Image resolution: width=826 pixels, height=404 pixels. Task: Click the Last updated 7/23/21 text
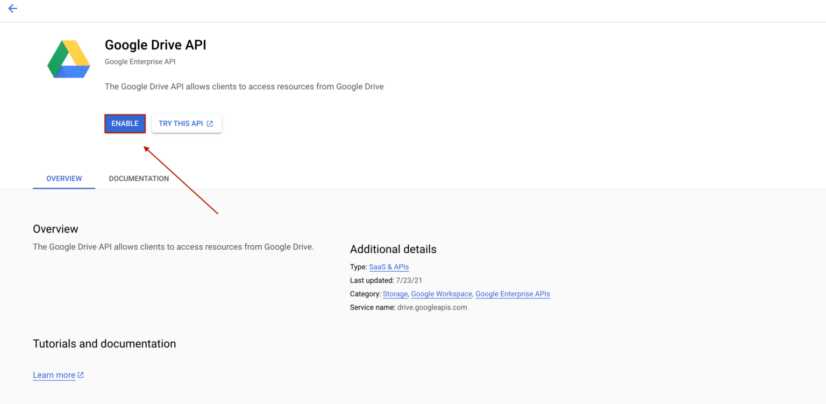coord(386,280)
